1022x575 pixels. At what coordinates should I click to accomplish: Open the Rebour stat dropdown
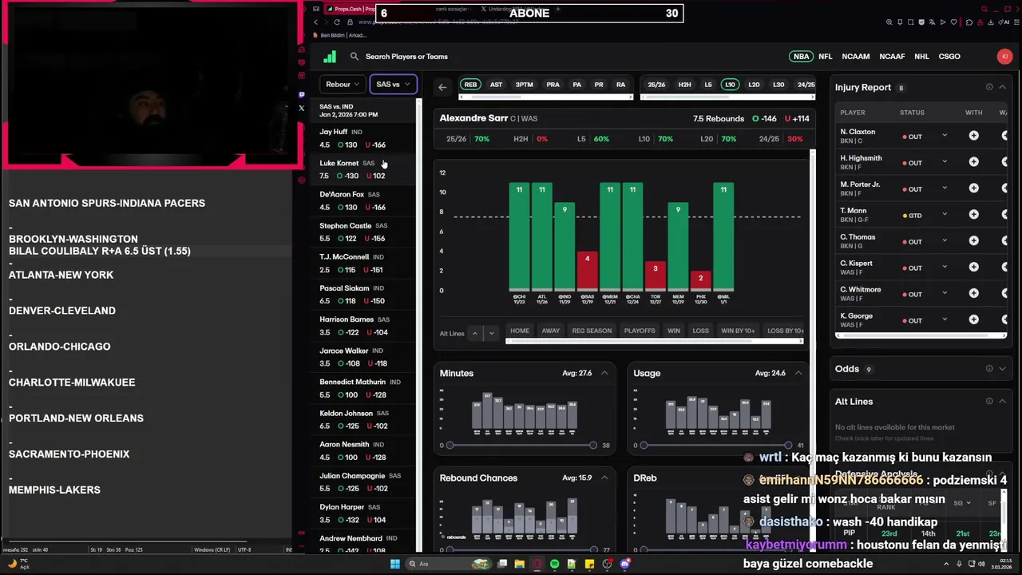tap(343, 84)
